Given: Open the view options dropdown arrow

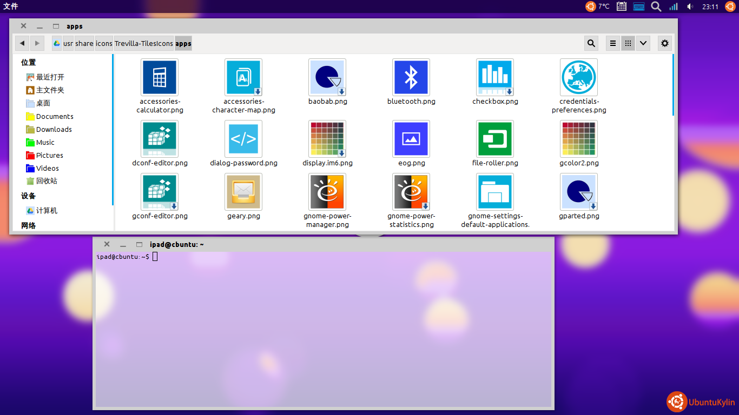Looking at the screenshot, I should pos(643,43).
